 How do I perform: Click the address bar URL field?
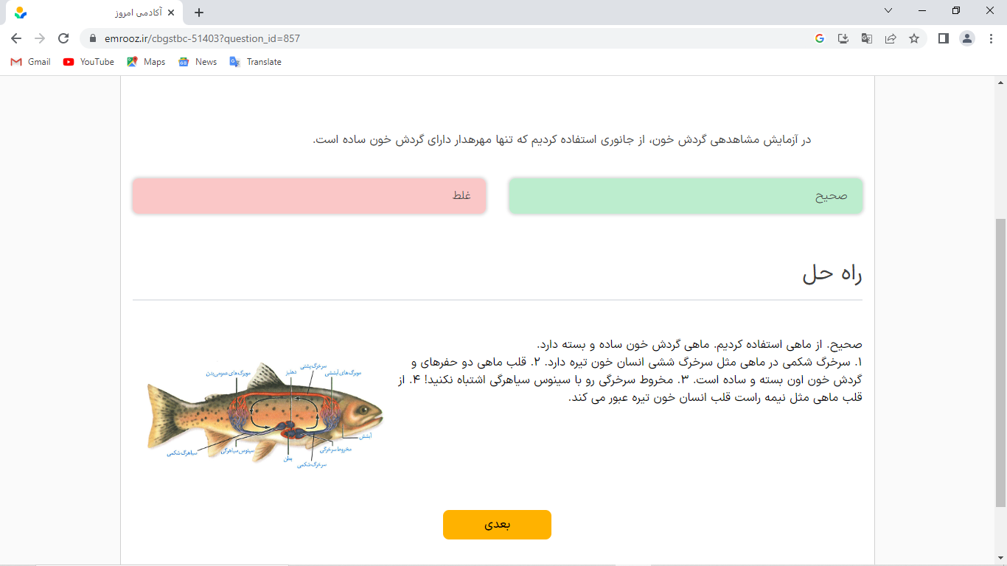(x=442, y=38)
